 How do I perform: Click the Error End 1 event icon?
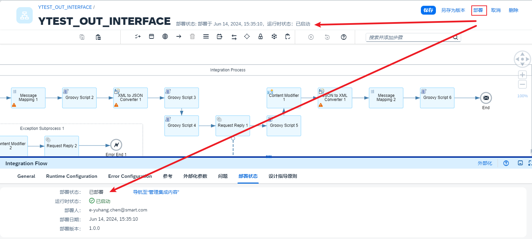(116, 145)
